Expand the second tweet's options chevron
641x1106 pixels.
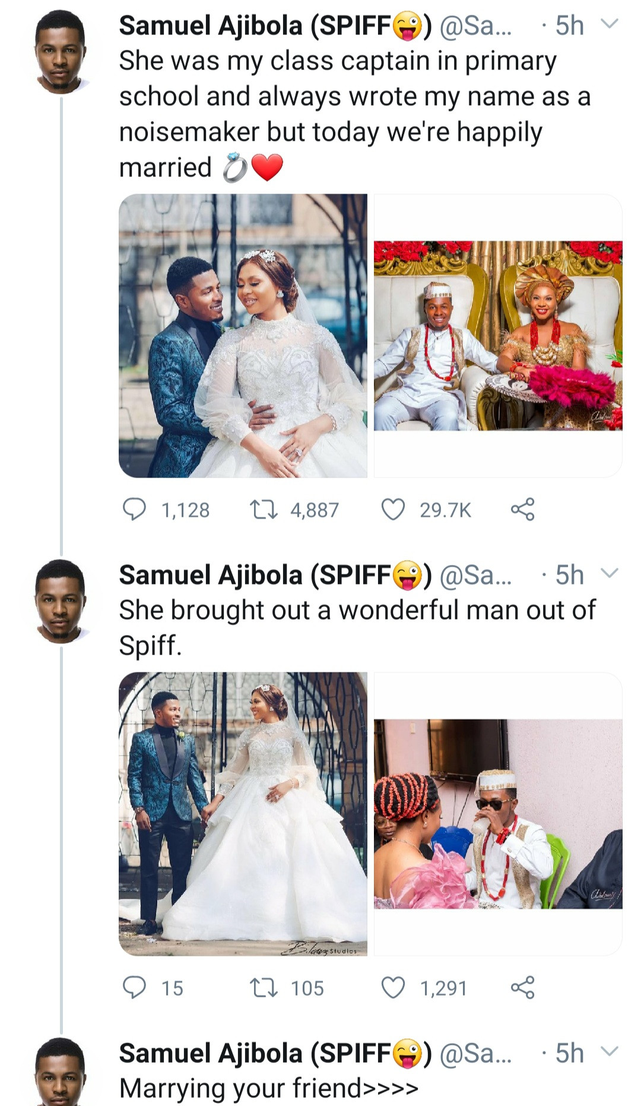(610, 573)
